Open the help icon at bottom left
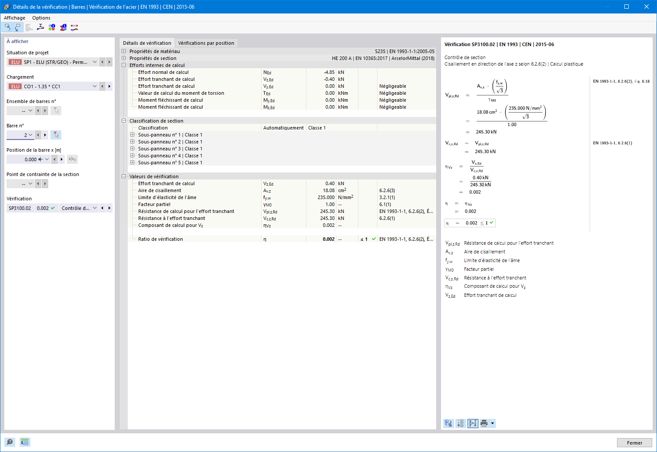The height and width of the screenshot is (452, 657). click(x=10, y=442)
